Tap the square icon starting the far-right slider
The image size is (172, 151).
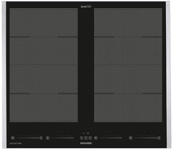click(x=130, y=138)
